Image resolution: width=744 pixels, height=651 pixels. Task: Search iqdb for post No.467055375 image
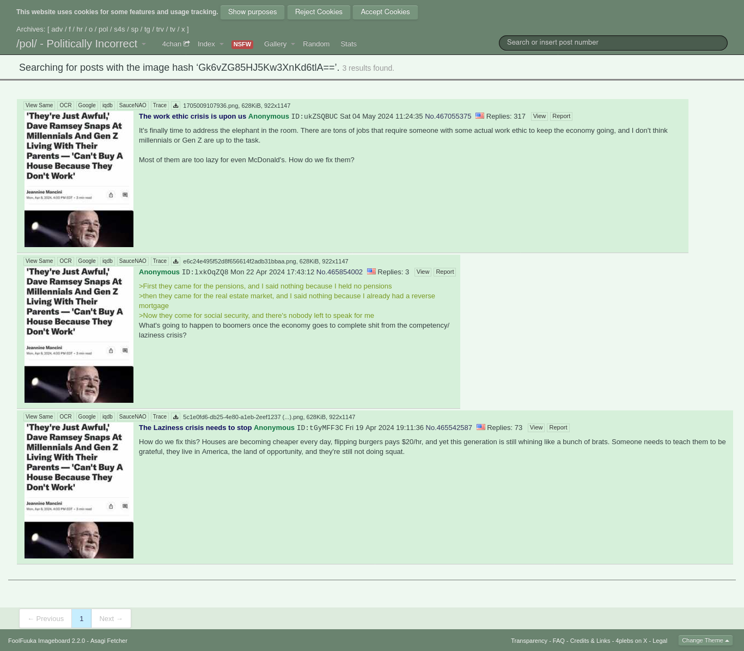[107, 106]
